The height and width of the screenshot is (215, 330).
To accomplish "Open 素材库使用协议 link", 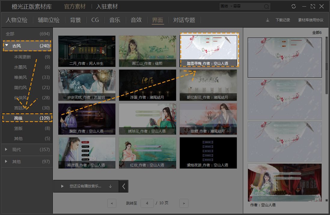I will (x=311, y=20).
